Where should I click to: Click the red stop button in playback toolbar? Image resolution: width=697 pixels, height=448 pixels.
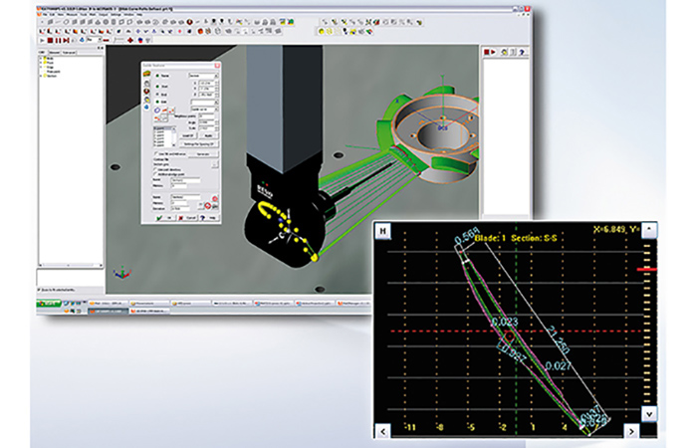click(x=50, y=40)
